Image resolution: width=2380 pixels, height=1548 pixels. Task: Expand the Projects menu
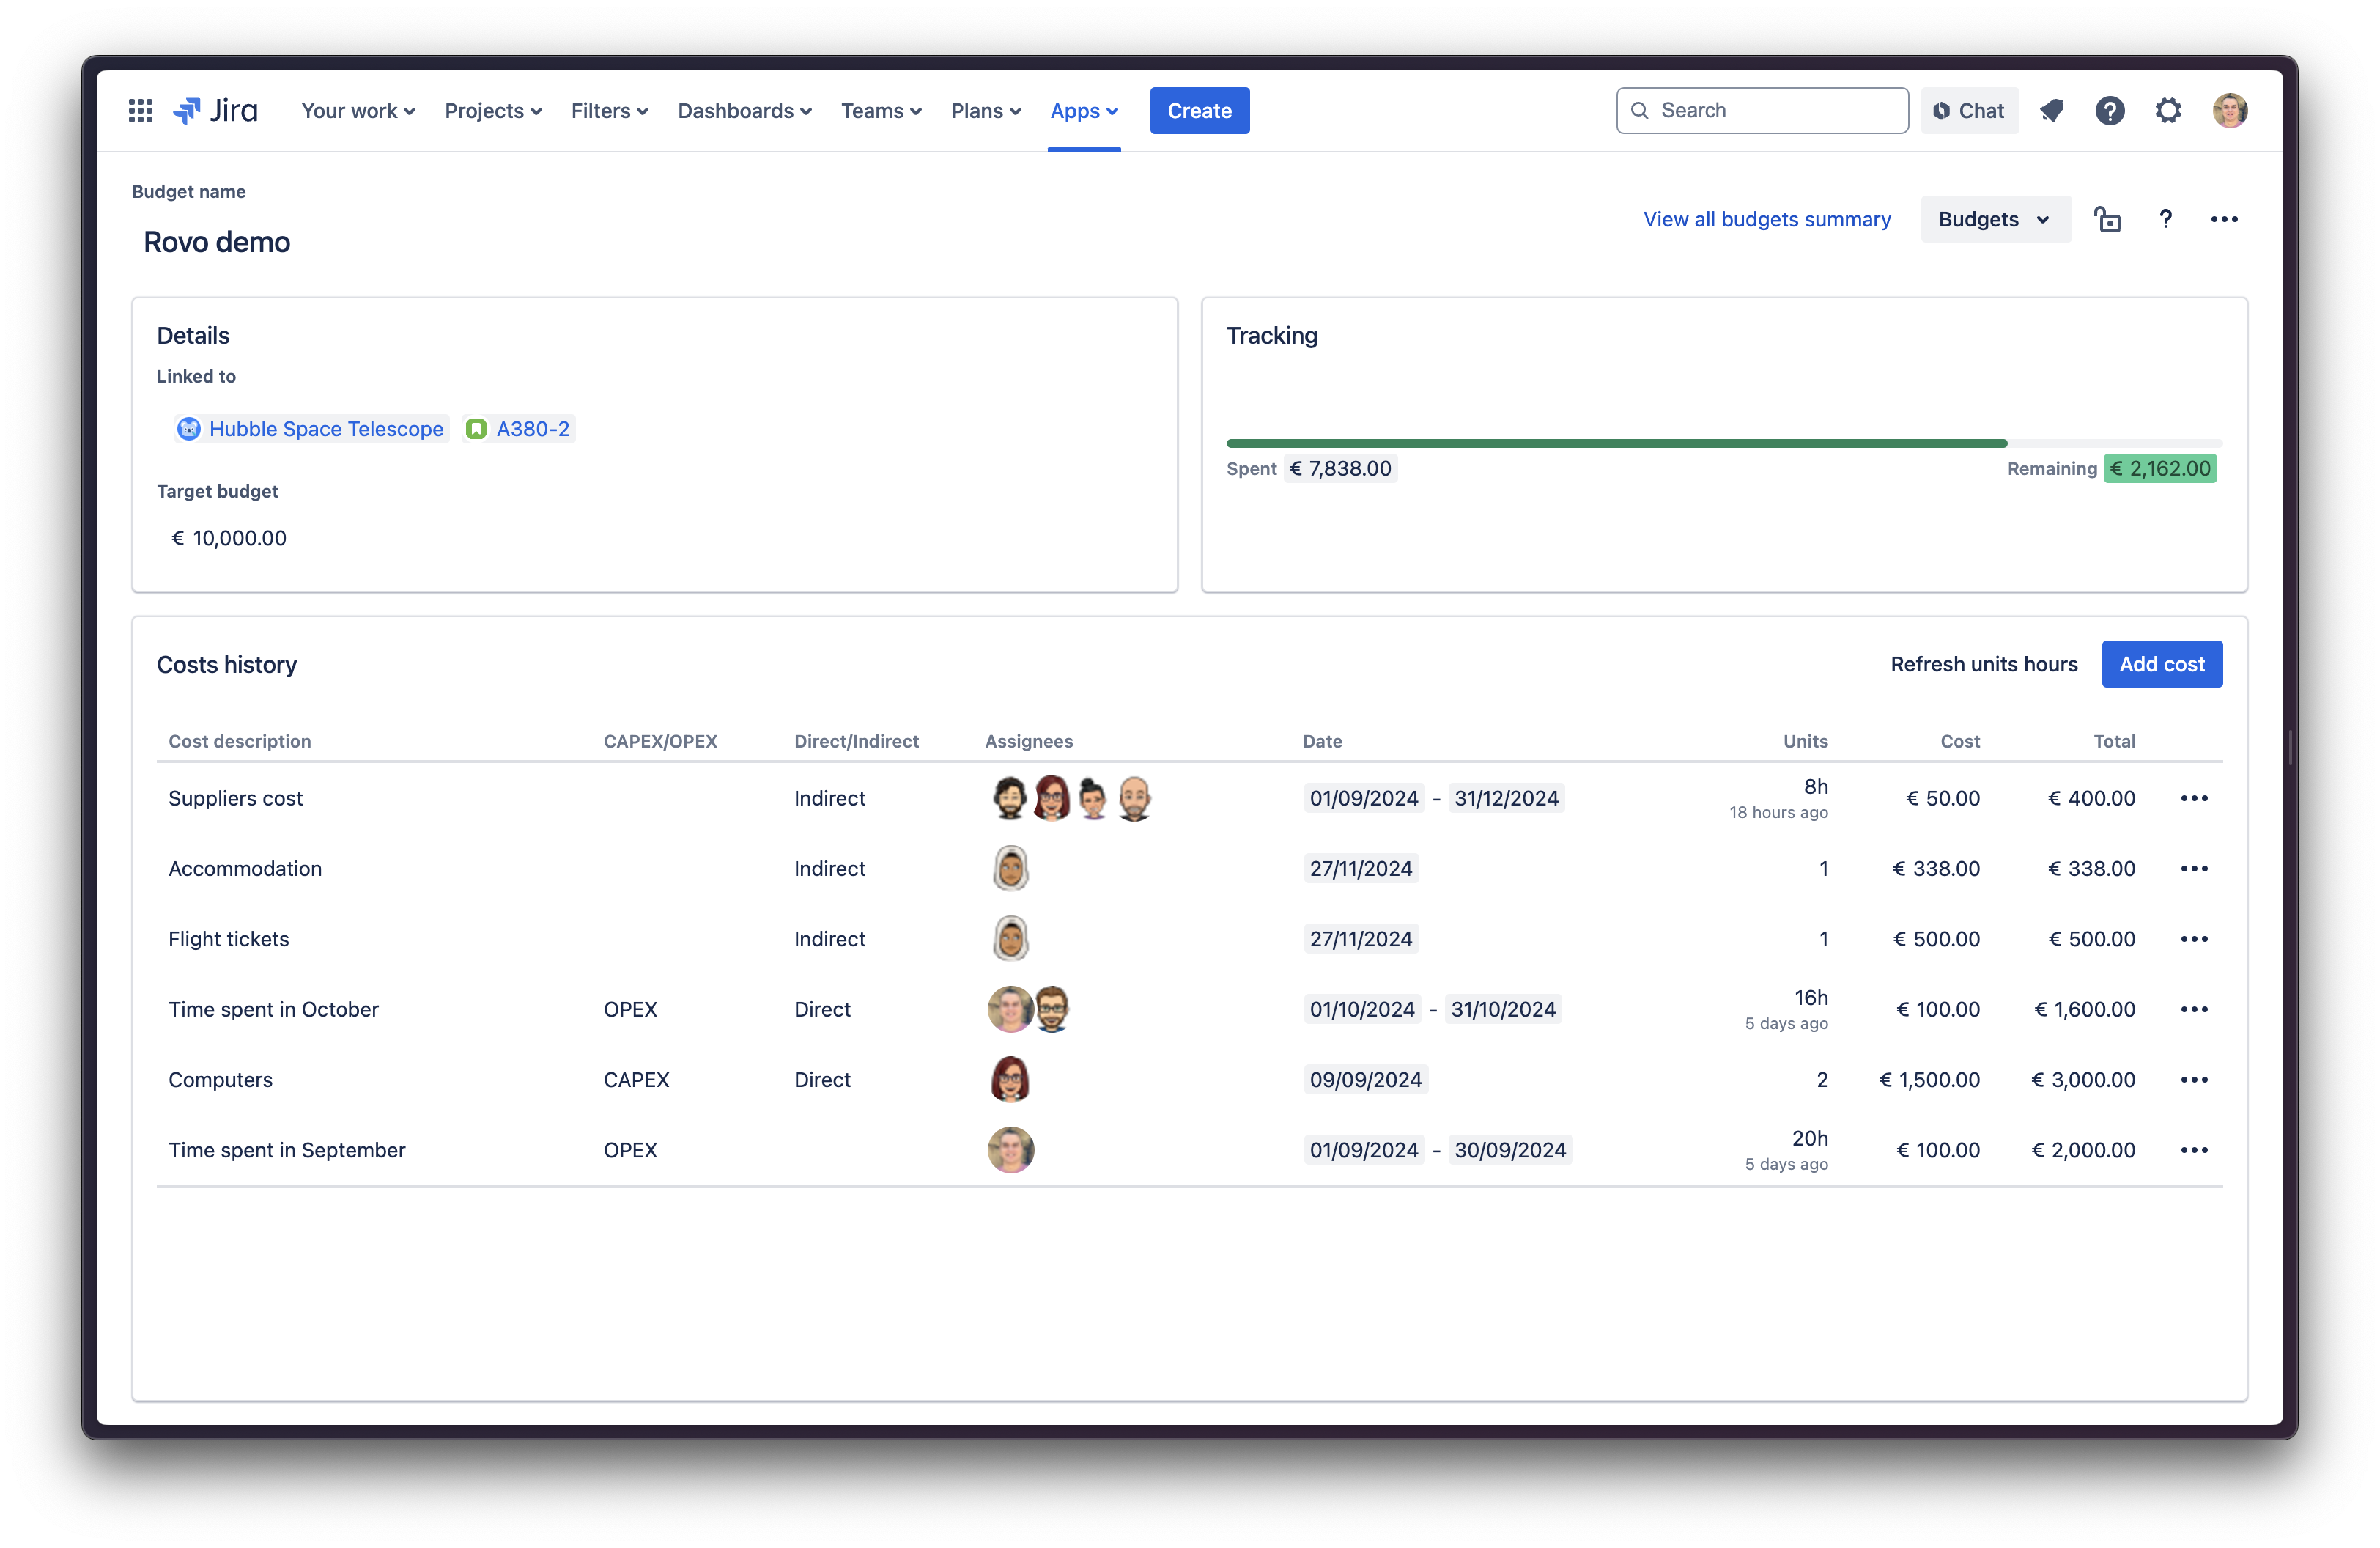pos(493,111)
